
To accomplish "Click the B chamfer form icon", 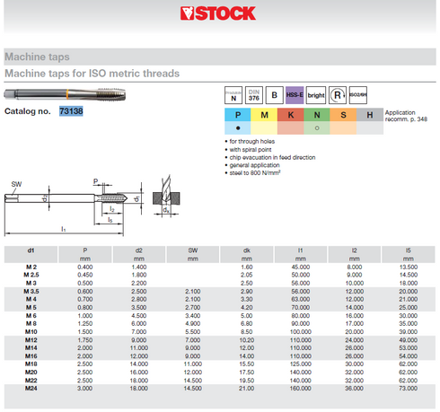I will click(x=274, y=95).
